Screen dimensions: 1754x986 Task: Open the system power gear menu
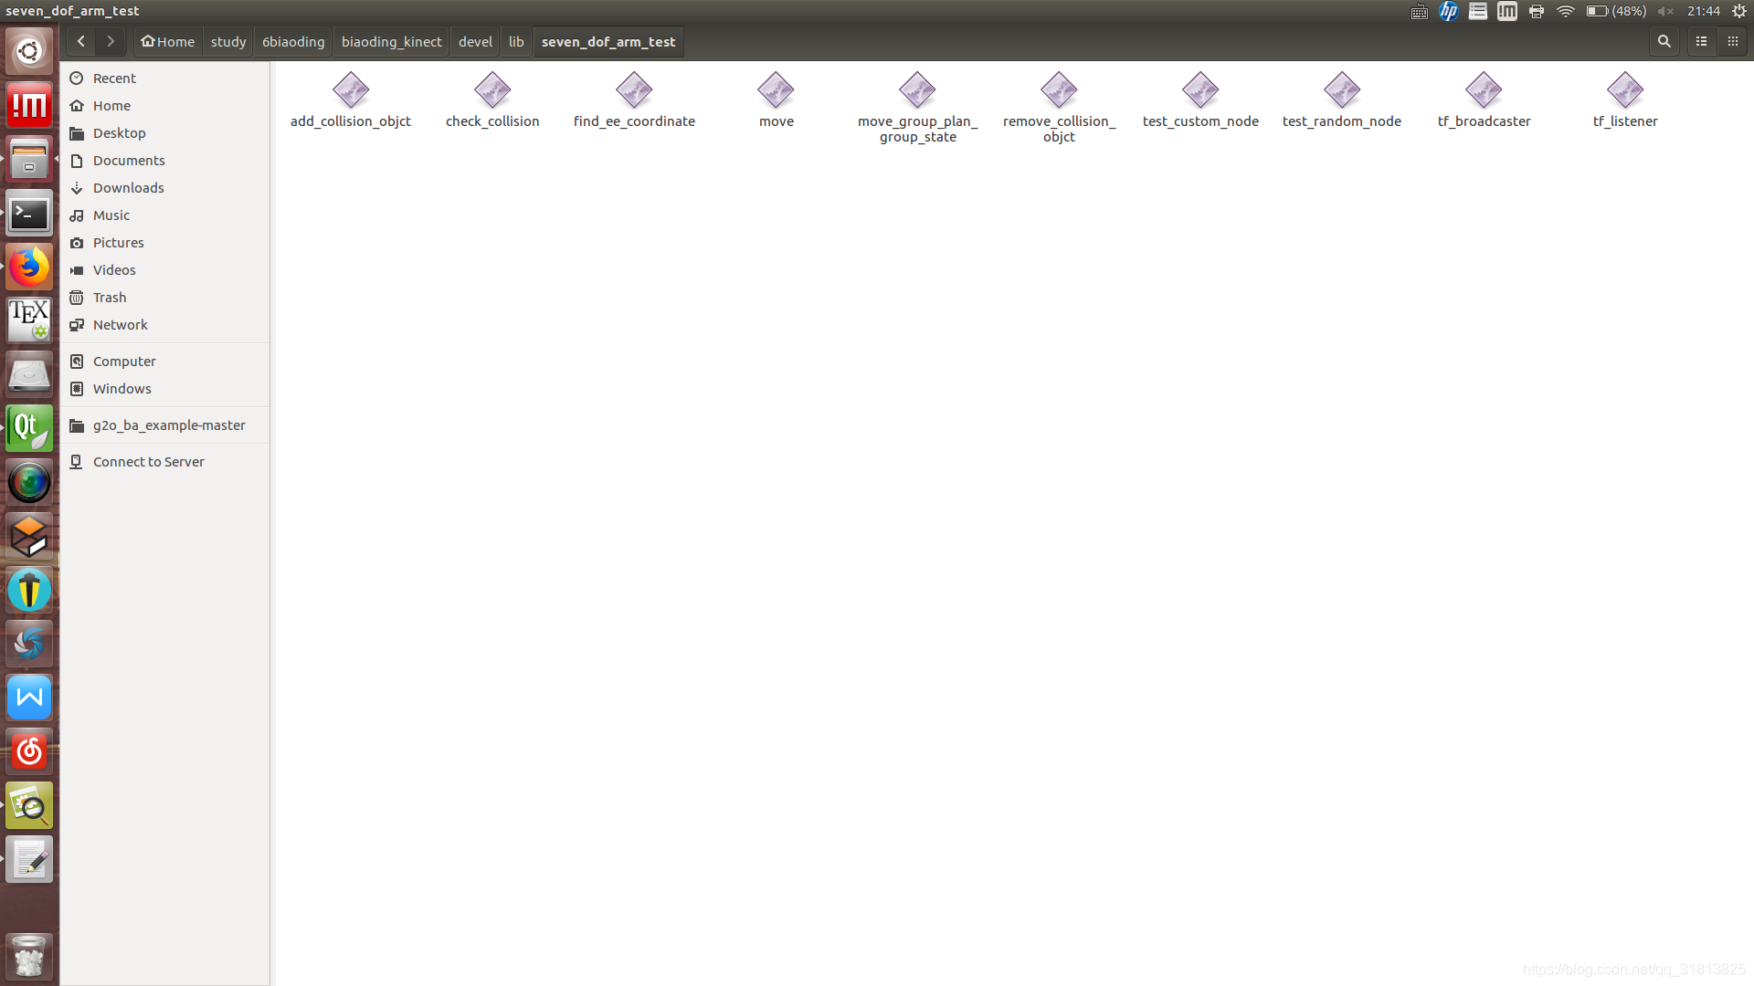coord(1739,11)
